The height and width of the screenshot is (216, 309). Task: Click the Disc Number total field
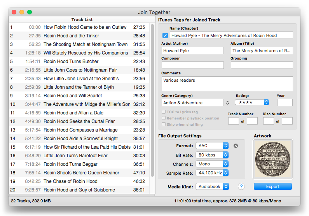[287, 121]
